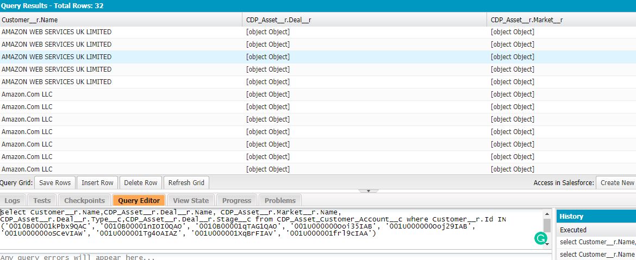
Task: Click the Save Rows button
Action: coord(55,182)
